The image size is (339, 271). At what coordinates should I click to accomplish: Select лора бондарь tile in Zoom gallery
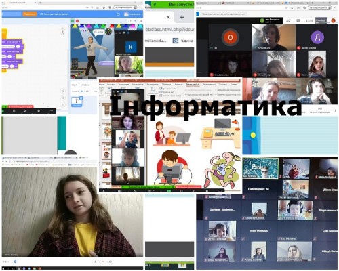tap(259, 230)
